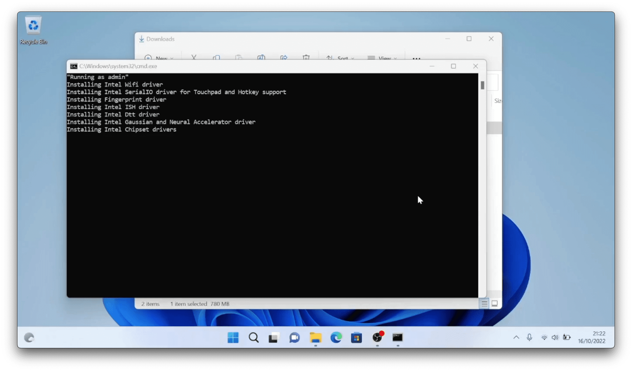Click "1 item selected 780 MB" status text
Viewport: 632px width, 371px height.
point(200,304)
